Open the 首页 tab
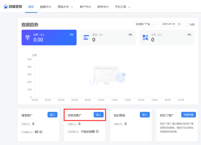 pyautogui.click(x=31, y=7)
